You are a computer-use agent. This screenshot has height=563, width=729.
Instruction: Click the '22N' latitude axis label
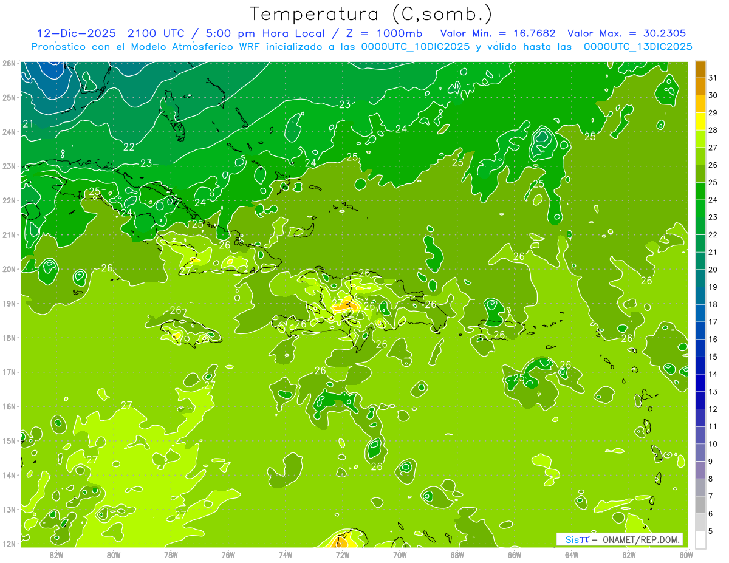tap(9, 200)
